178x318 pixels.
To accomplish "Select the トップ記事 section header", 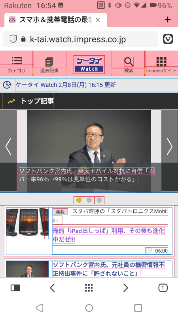I will point(37,101).
